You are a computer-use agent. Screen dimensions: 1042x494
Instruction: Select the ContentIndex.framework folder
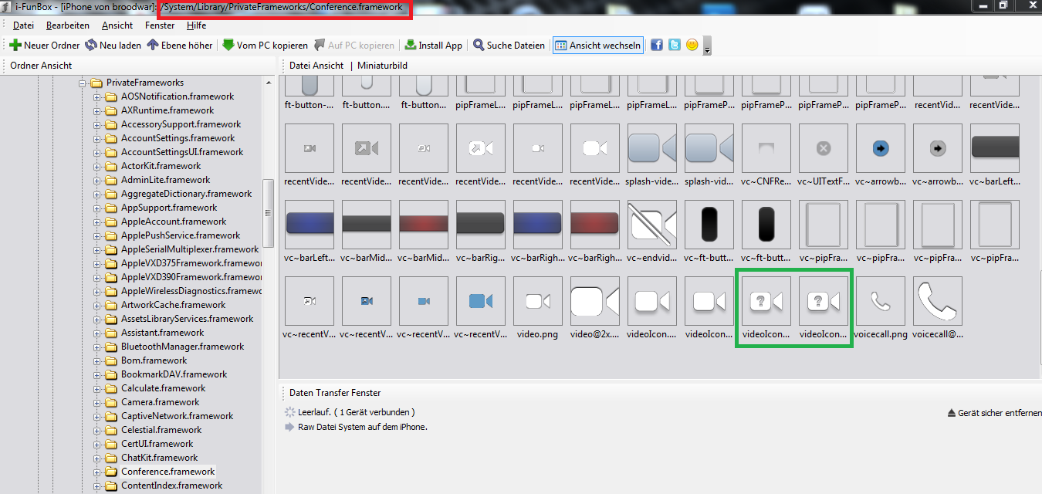[171, 486]
